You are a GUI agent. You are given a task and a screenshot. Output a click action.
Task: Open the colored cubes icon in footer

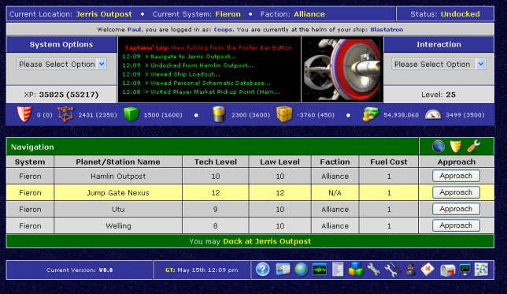[356, 270]
